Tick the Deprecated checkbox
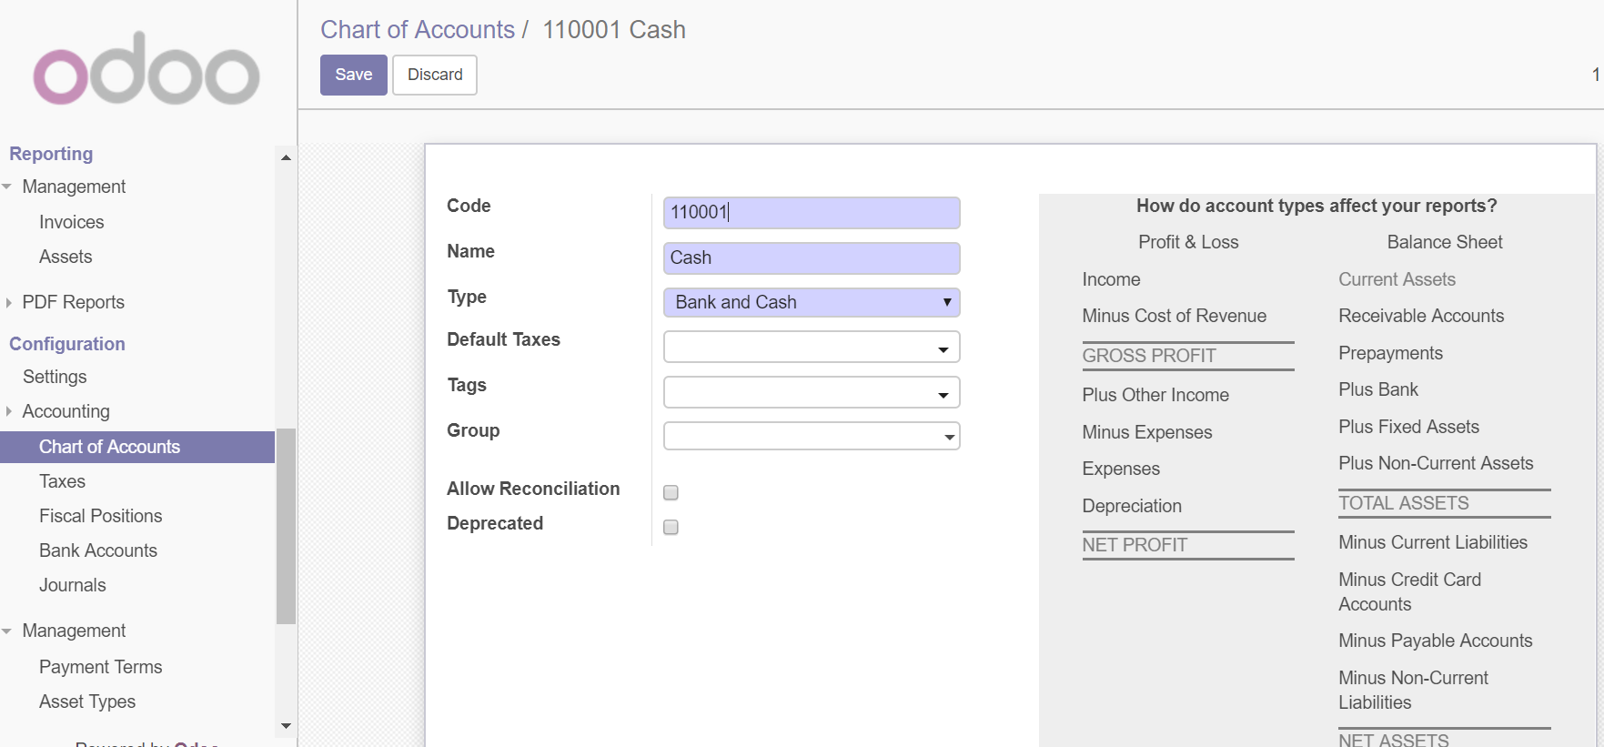This screenshot has width=1604, height=747. click(x=671, y=527)
